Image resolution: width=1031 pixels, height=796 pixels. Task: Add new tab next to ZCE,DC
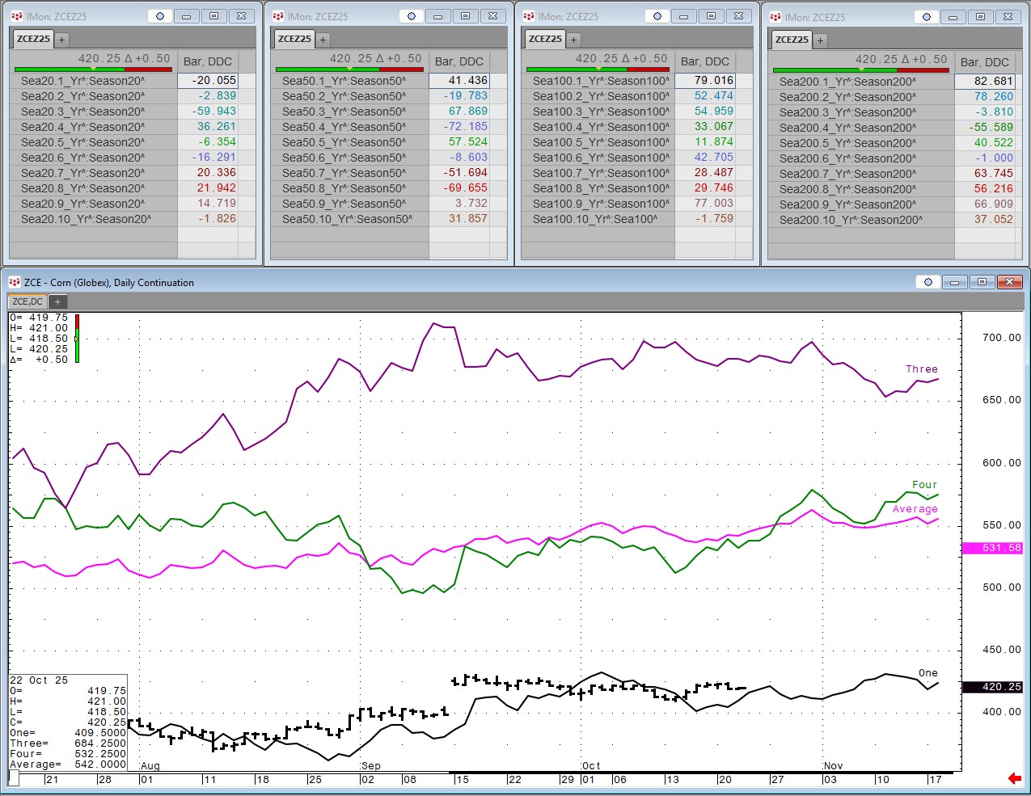[x=57, y=301]
